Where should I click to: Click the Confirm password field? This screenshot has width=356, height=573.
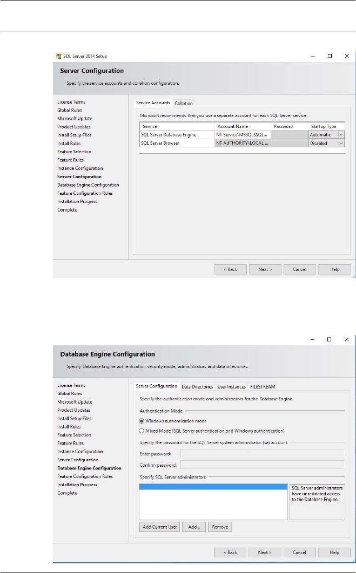coord(263,465)
